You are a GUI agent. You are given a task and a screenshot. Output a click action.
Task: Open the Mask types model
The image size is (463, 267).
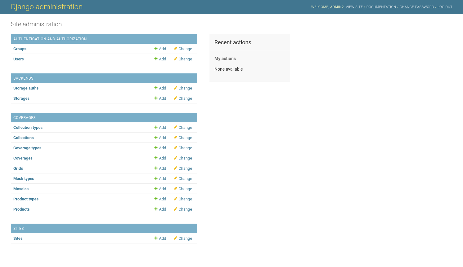click(x=24, y=179)
